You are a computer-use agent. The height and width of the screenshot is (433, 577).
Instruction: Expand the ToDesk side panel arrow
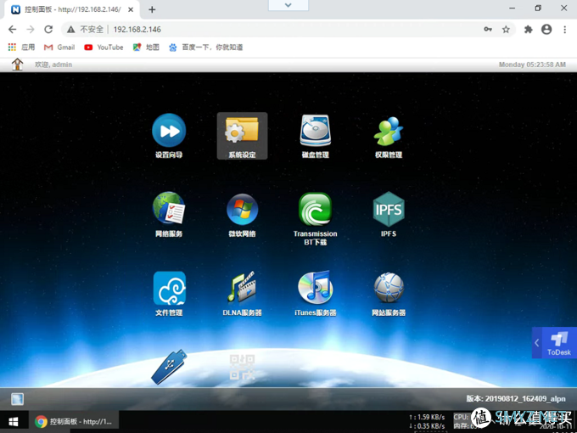(537, 343)
